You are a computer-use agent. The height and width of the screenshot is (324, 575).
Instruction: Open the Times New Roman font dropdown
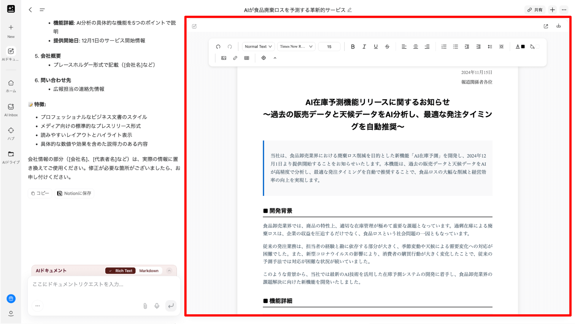coord(296,47)
